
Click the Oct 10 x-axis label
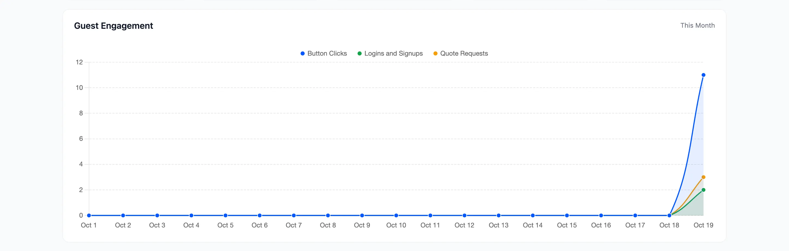396,225
